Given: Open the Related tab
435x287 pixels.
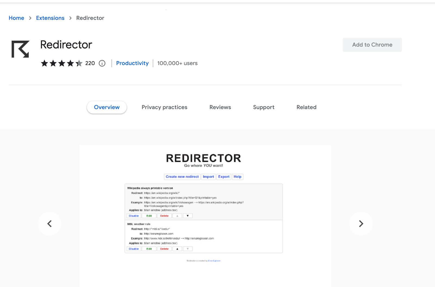Looking at the screenshot, I should coord(306,107).
